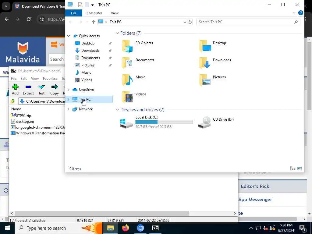Screen dimensions: 312x234
Task: Go up one folder in 7-Zip
Action: click(x=13, y=101)
